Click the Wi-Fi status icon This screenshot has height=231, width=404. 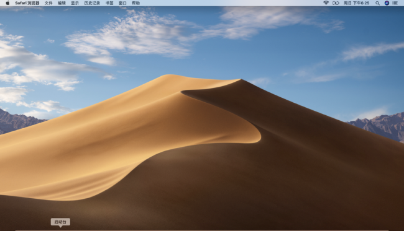tap(326, 3)
